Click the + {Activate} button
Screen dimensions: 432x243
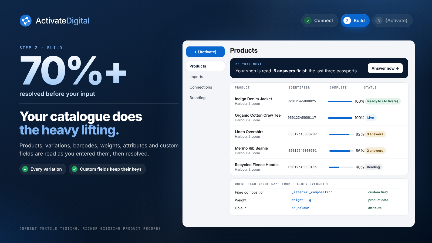[205, 52]
